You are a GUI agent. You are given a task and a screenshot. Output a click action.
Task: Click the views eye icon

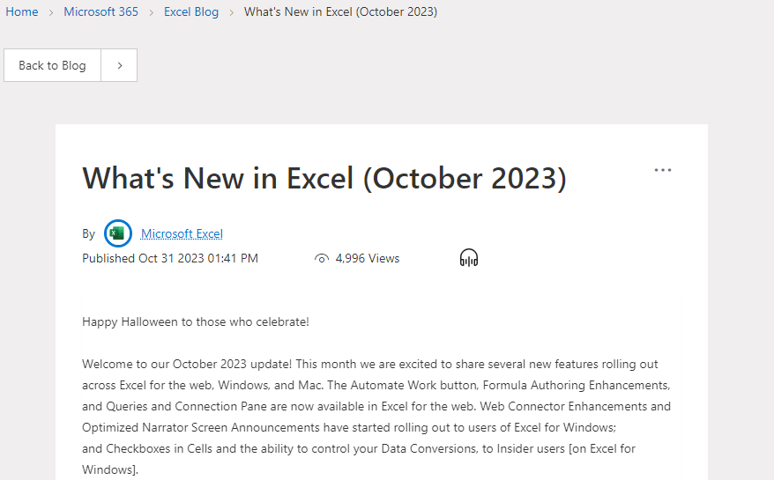coord(322,259)
